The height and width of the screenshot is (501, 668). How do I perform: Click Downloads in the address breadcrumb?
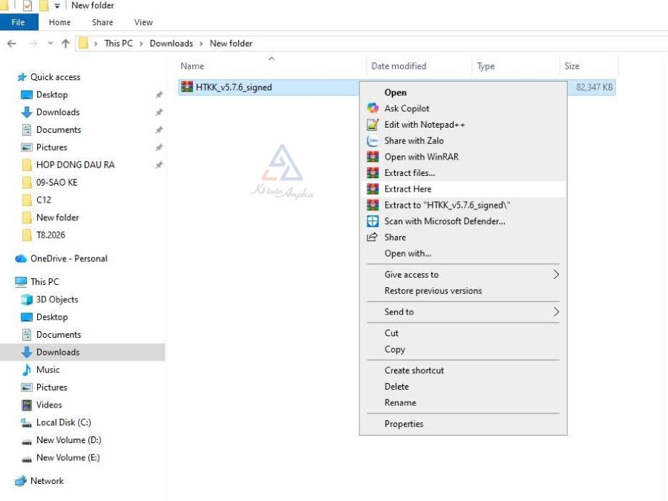tap(171, 44)
